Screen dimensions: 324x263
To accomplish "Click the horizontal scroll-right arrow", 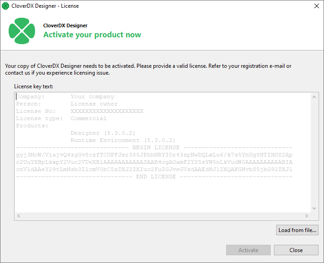I will point(307,216).
